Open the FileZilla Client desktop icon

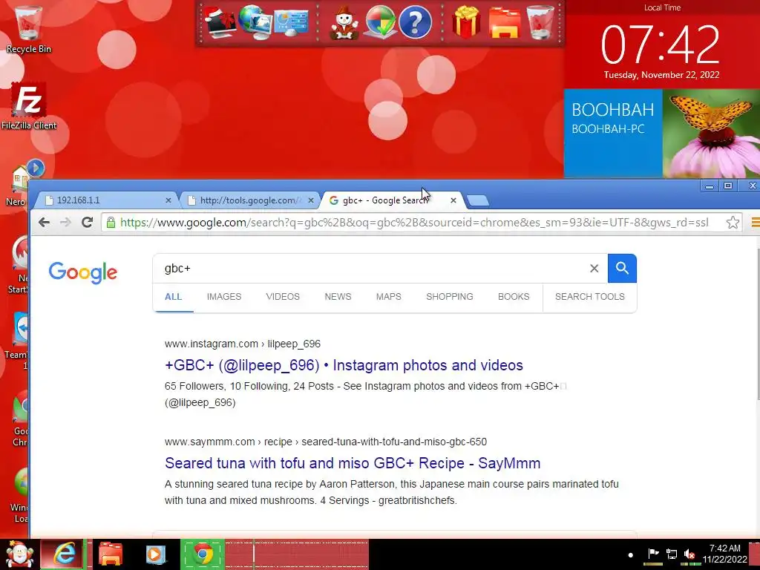(x=29, y=107)
